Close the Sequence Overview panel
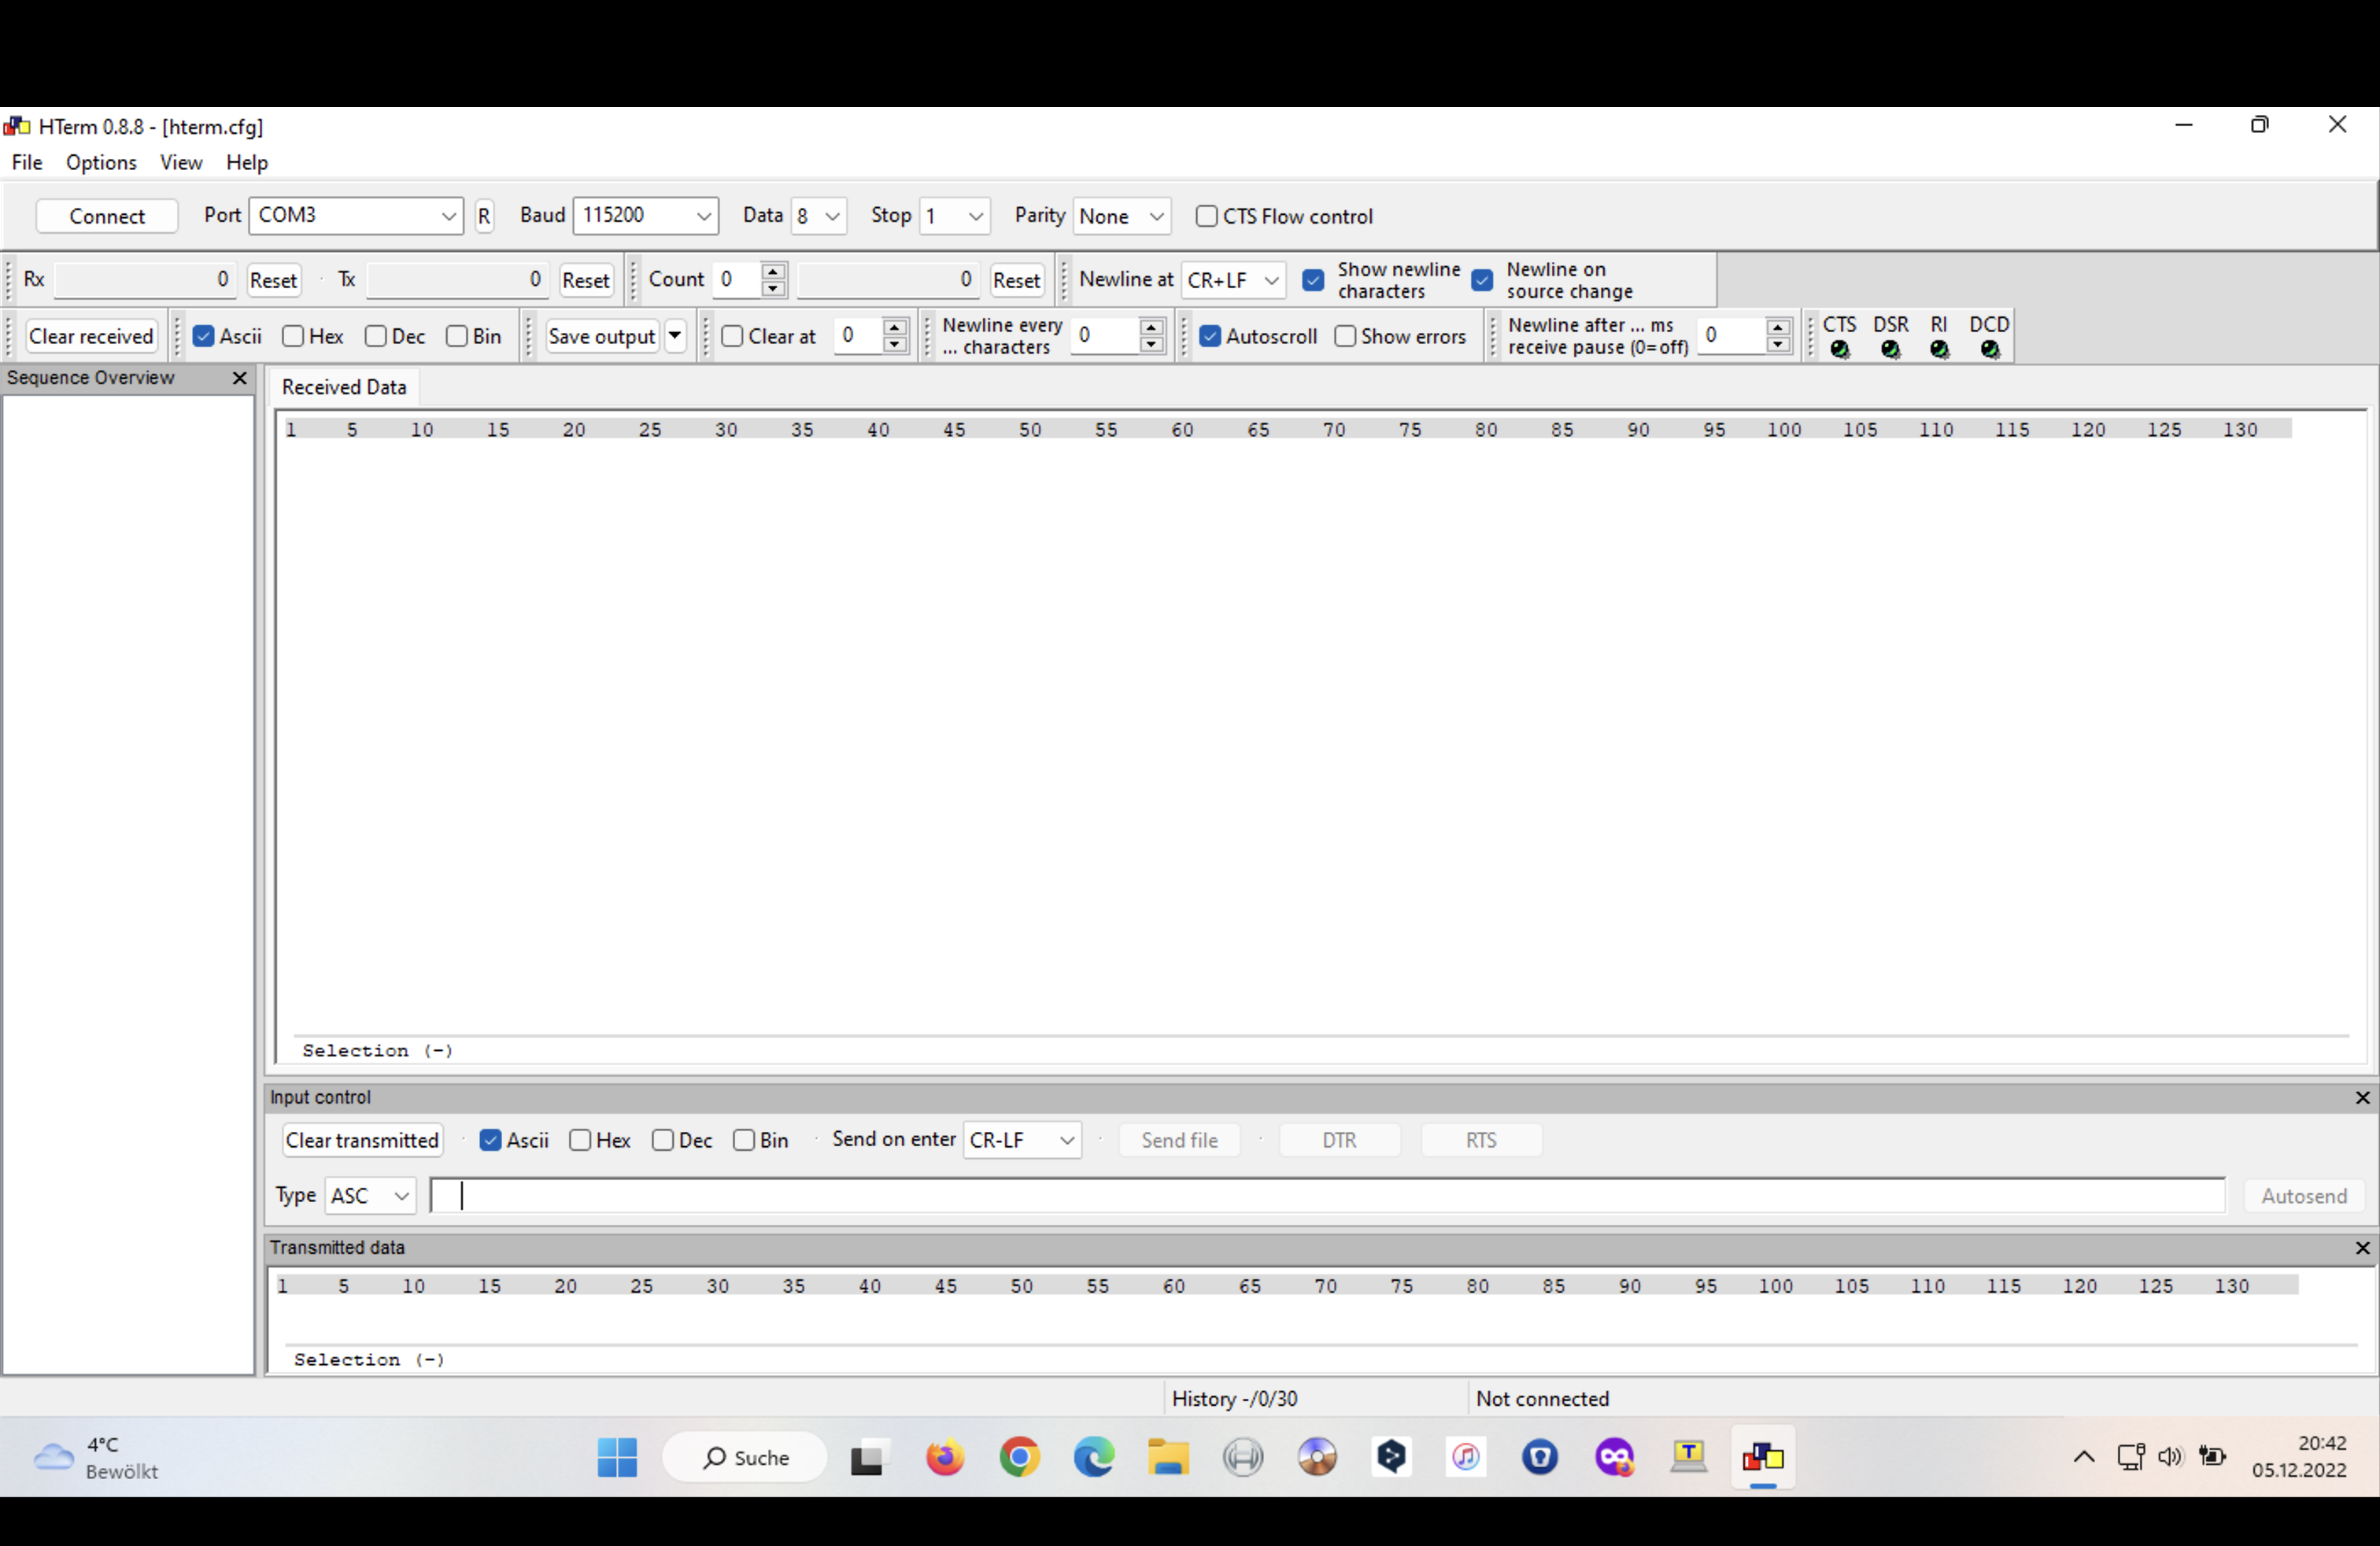 pyautogui.click(x=239, y=378)
